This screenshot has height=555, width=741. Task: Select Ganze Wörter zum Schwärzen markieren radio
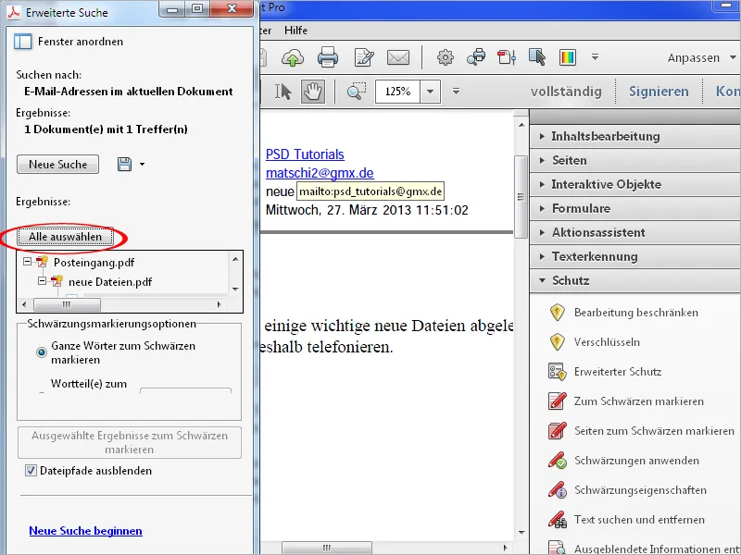pyautogui.click(x=42, y=352)
